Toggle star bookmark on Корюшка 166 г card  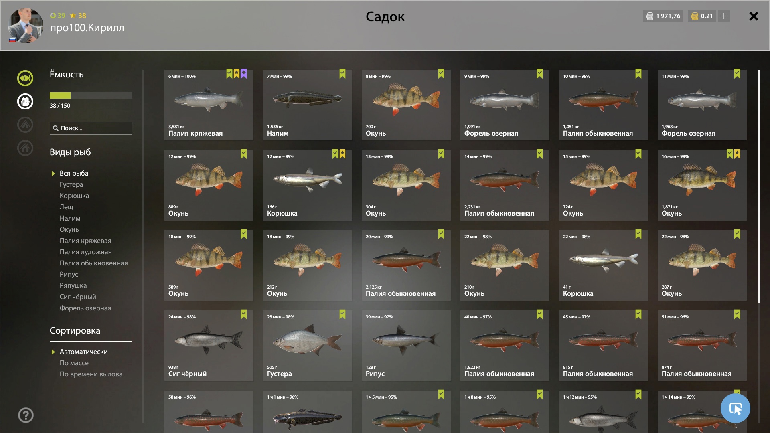tap(342, 154)
